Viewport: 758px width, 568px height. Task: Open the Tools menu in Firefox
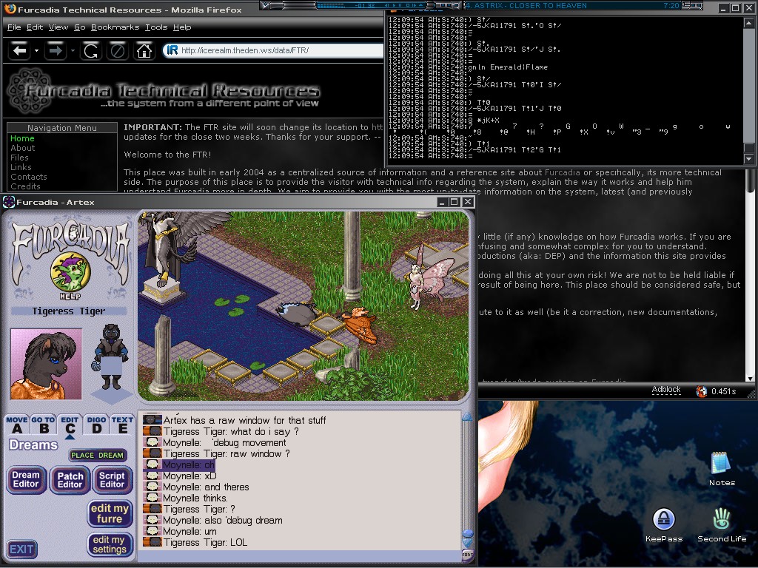[156, 27]
